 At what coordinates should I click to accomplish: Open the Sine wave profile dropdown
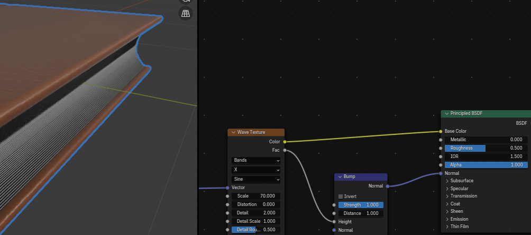[x=256, y=179]
